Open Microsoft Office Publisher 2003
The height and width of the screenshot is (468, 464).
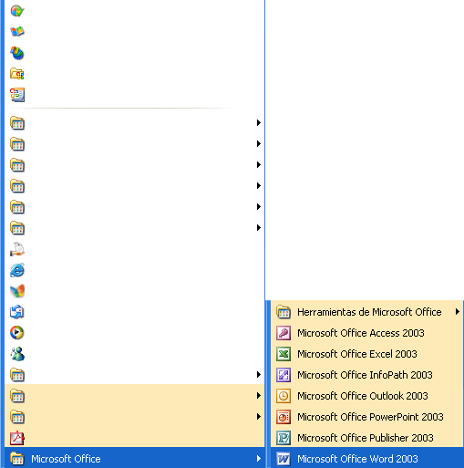point(367,438)
